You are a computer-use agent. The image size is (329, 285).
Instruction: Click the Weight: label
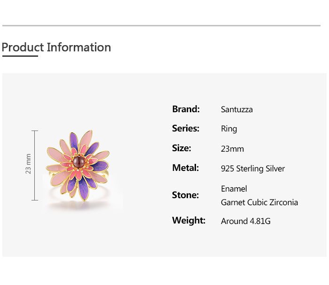(x=188, y=220)
